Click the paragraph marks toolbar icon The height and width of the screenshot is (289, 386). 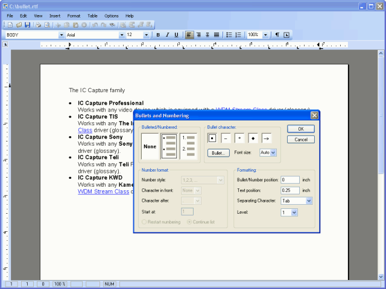(277, 35)
